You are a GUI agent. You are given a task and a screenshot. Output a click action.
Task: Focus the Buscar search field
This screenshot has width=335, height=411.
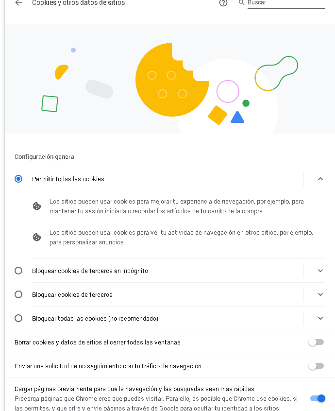[x=286, y=3]
